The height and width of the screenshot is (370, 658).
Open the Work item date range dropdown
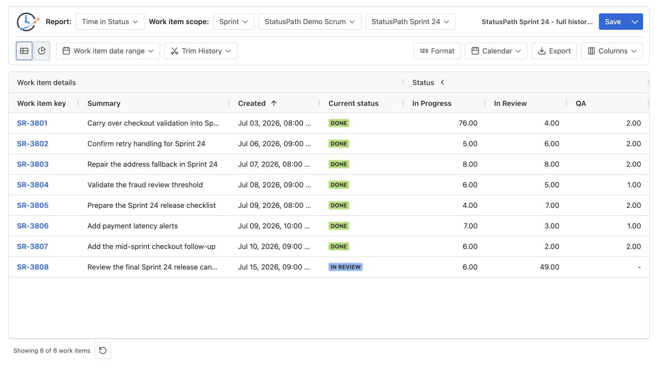point(108,51)
